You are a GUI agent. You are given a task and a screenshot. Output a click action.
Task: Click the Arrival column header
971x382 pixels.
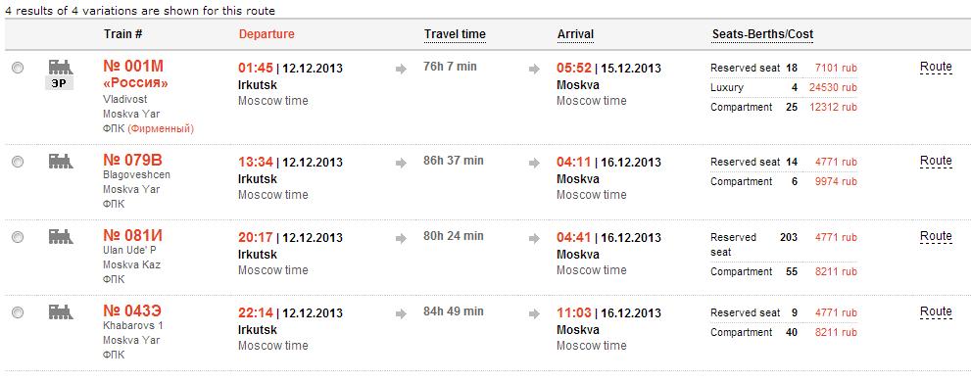coord(576,34)
